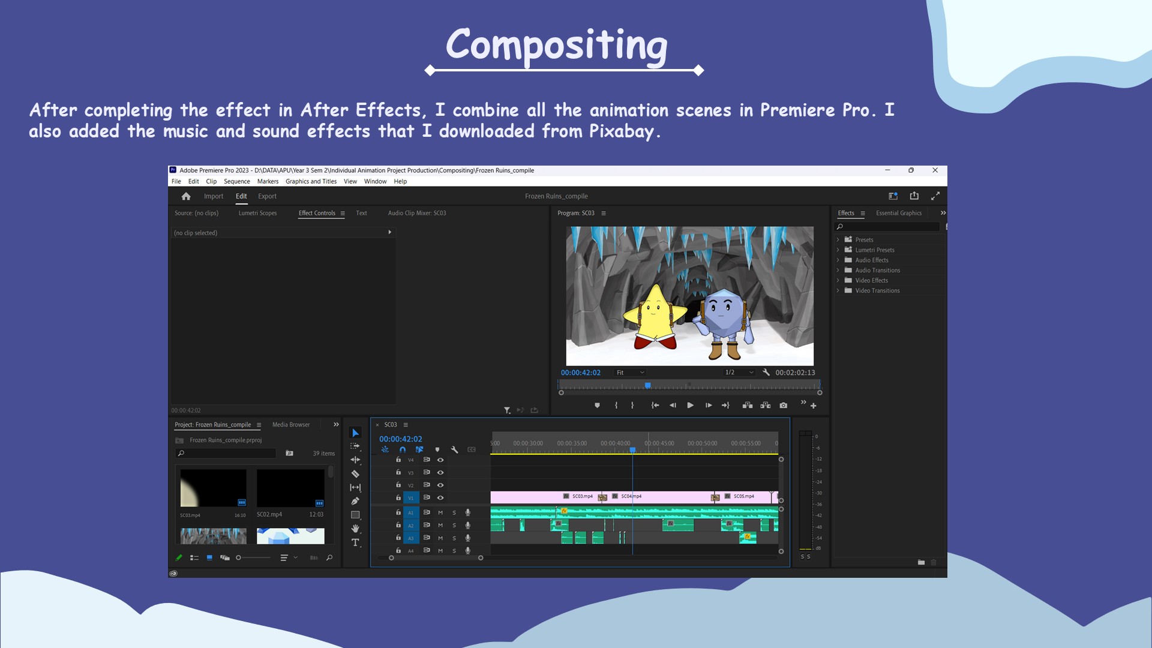This screenshot has height=648, width=1152.
Task: Click the Lift button in Program monitor
Action: click(748, 406)
